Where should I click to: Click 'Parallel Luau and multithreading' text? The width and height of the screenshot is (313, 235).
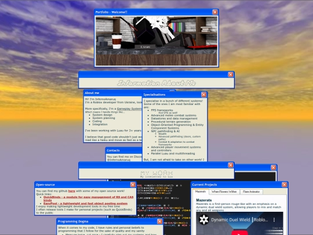[173, 153]
